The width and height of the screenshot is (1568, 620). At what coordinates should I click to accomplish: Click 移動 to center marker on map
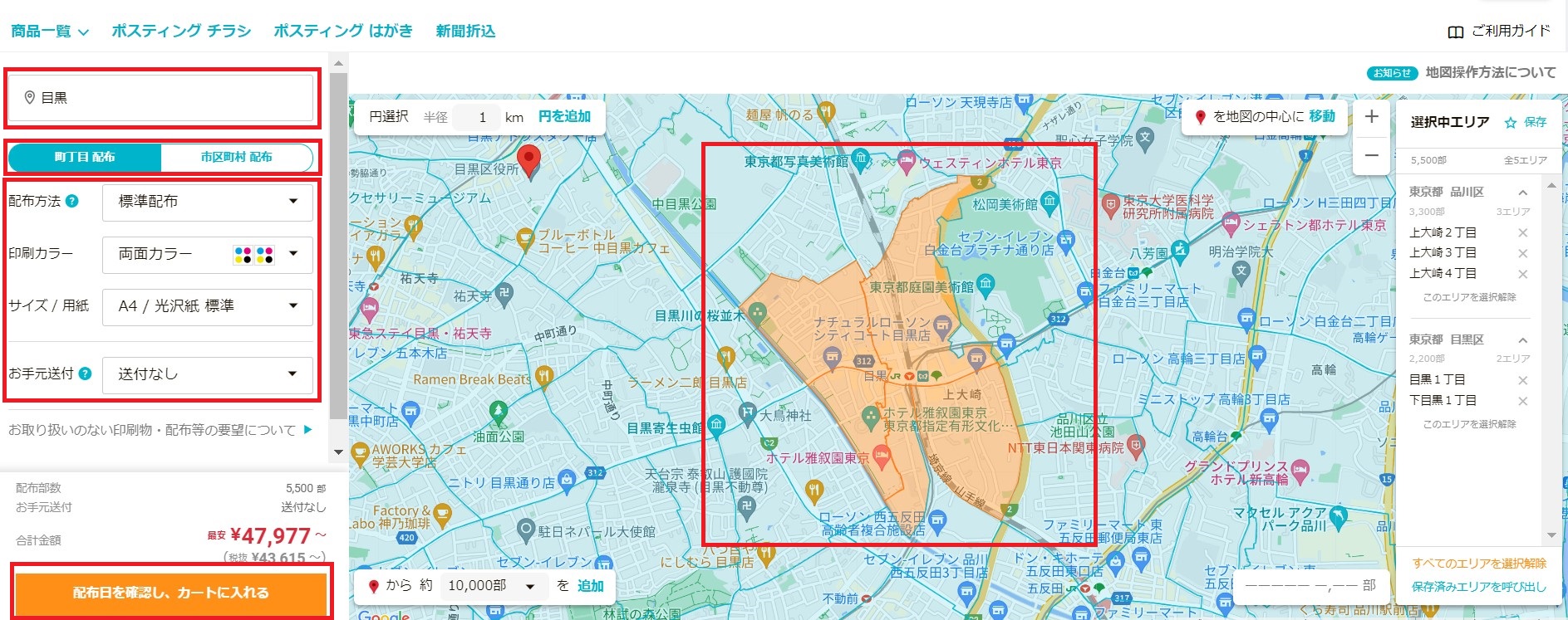tap(1322, 117)
